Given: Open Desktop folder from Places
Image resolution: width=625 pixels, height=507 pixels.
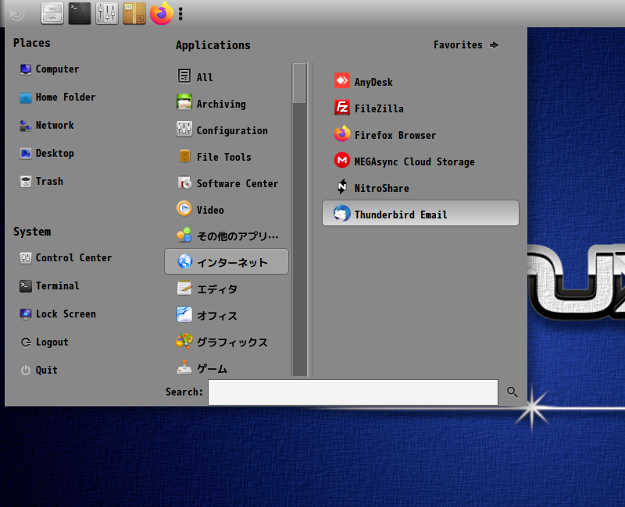Looking at the screenshot, I should pyautogui.click(x=47, y=153).
